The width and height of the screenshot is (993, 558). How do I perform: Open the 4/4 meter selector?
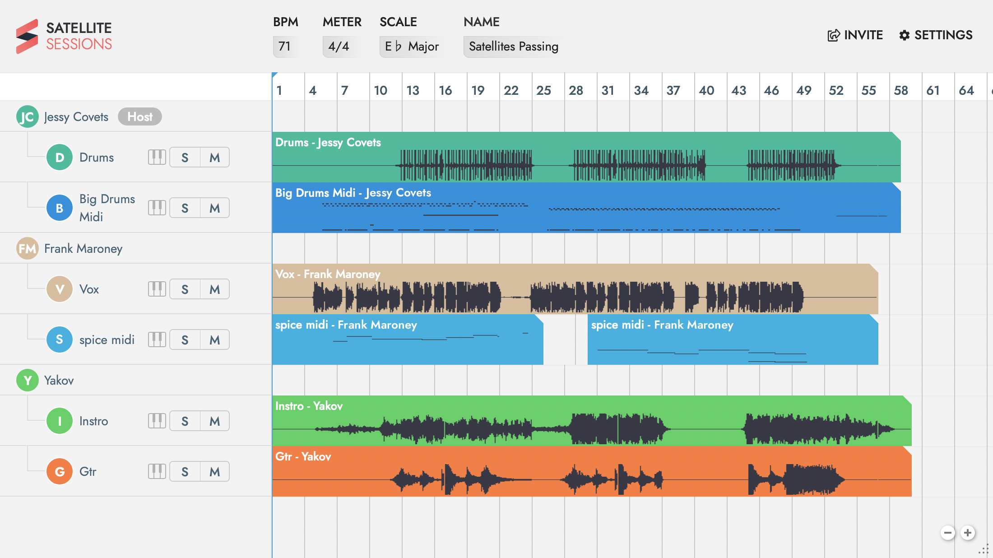339,46
